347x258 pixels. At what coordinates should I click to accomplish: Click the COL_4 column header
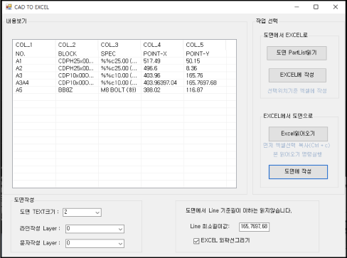tap(162, 45)
